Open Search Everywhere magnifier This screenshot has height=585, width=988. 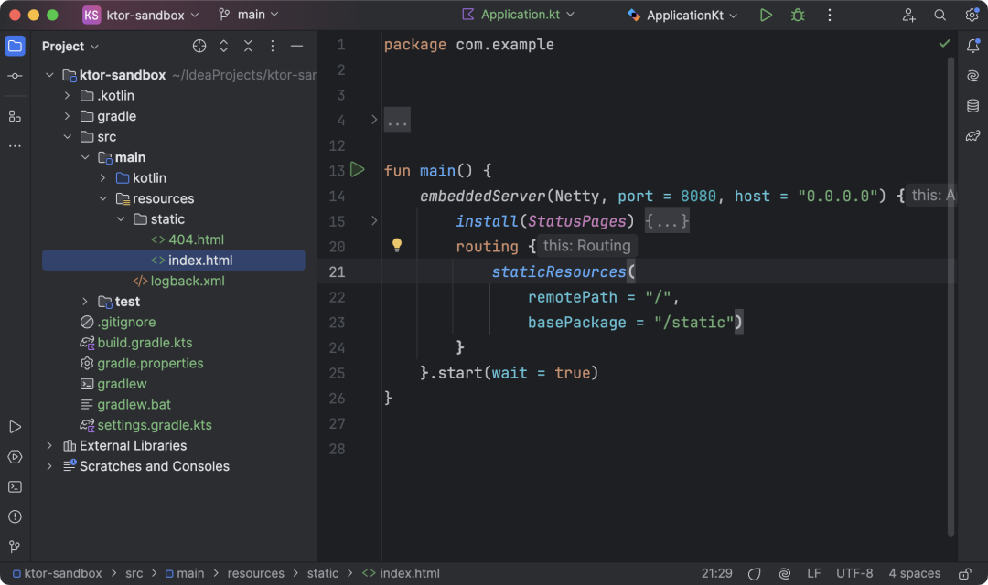coord(940,16)
